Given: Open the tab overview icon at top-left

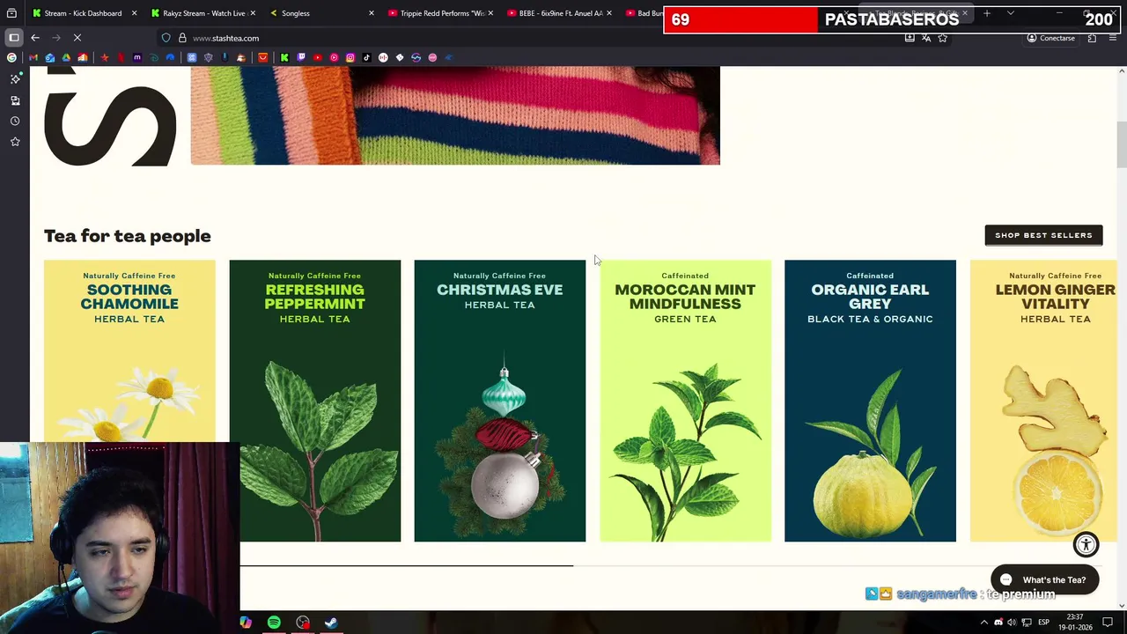Looking at the screenshot, I should pos(11,13).
